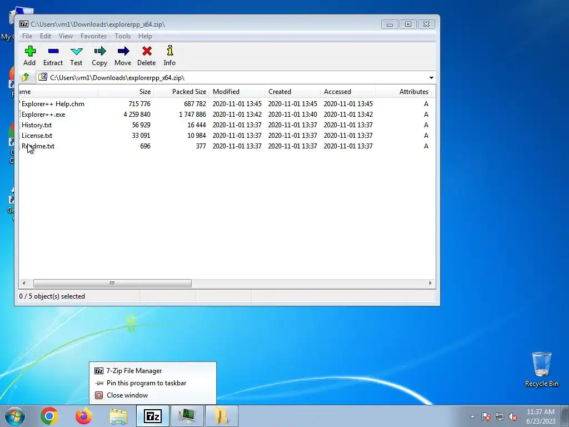The width and height of the screenshot is (569, 427).
Task: Open the File menu
Action: pos(27,36)
